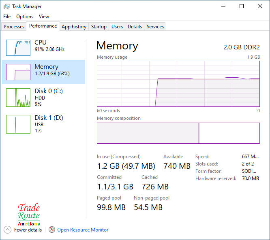Open the File menu

pos(7,17)
